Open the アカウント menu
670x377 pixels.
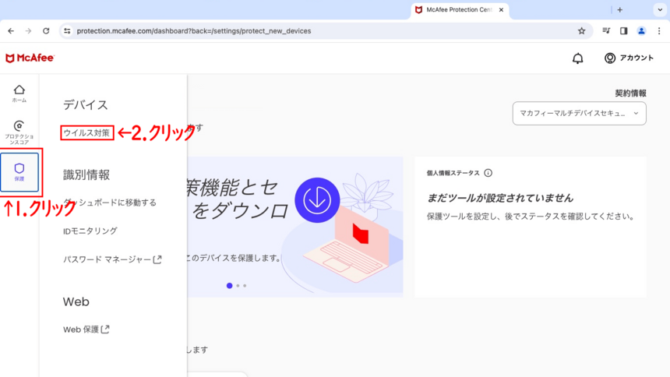point(629,58)
